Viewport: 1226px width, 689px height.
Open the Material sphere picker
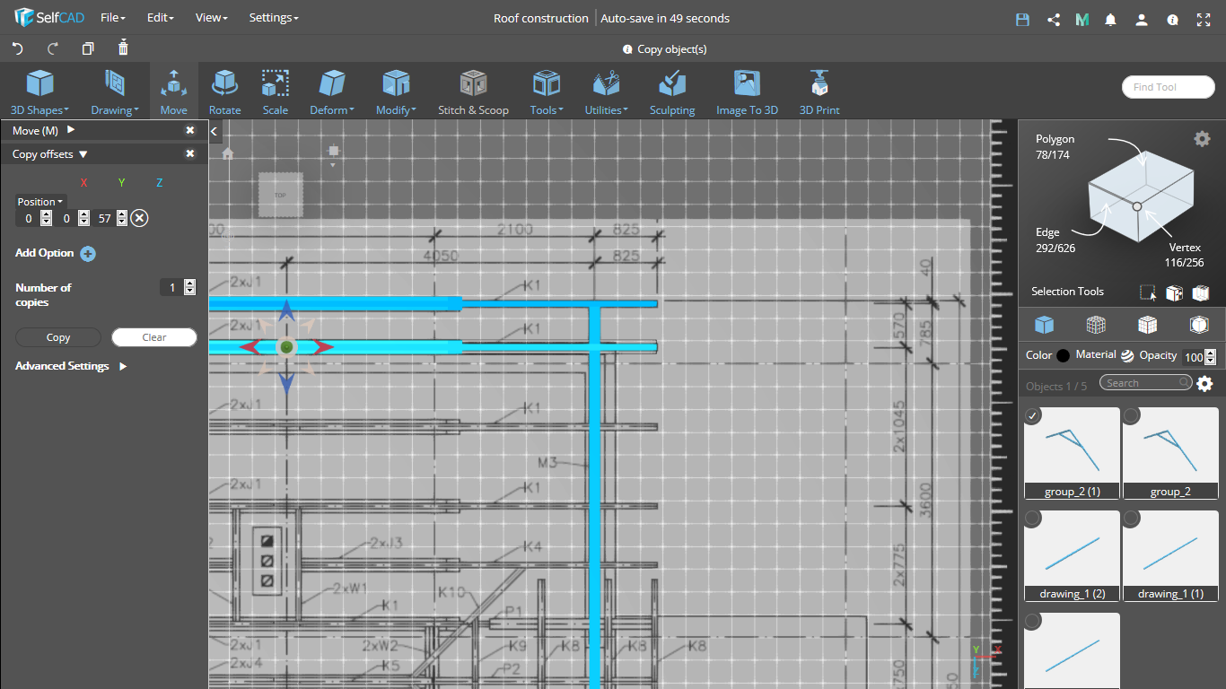point(1127,355)
